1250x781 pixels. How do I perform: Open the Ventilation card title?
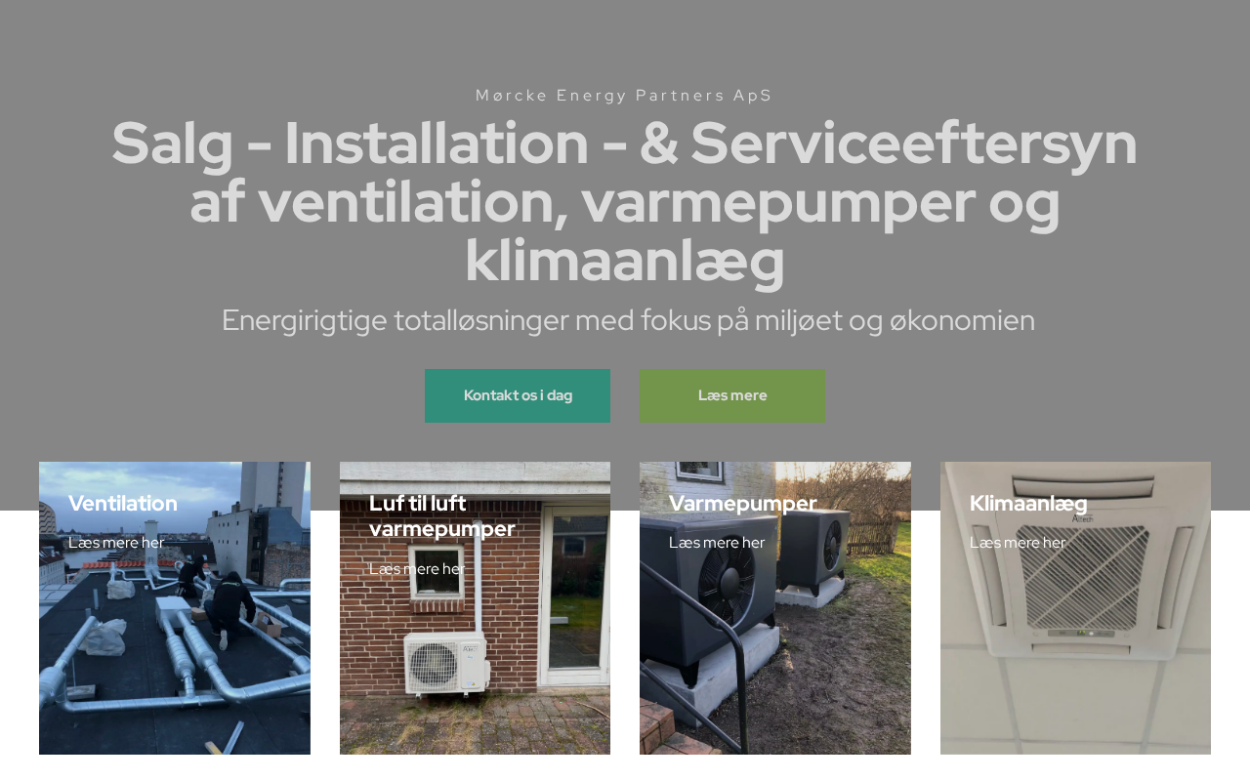(x=123, y=504)
